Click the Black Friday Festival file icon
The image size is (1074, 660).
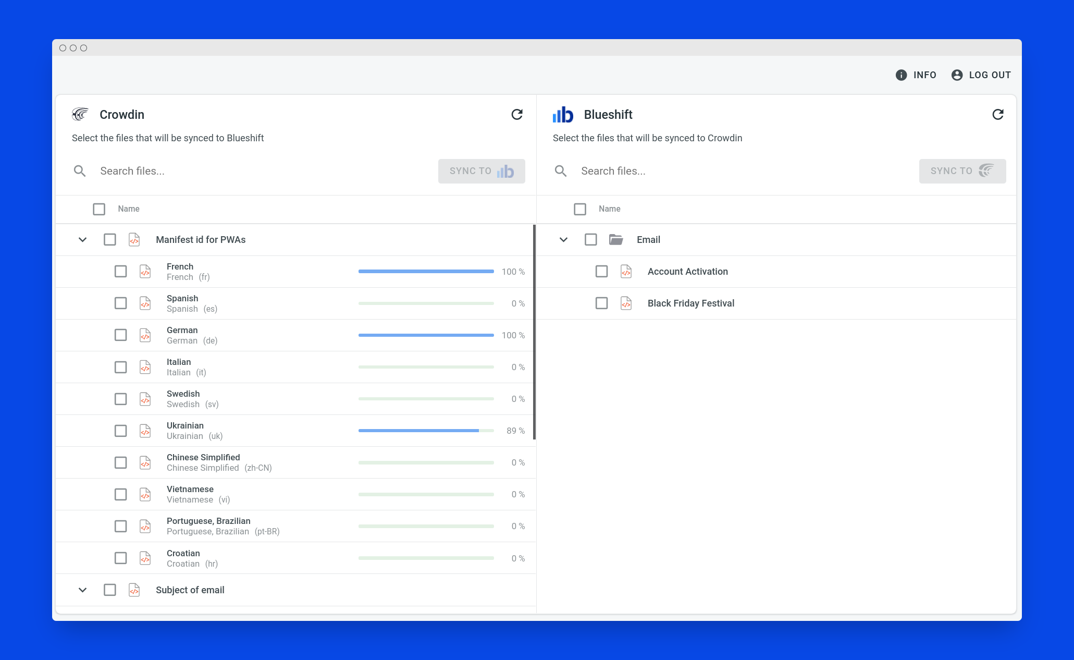(x=626, y=303)
